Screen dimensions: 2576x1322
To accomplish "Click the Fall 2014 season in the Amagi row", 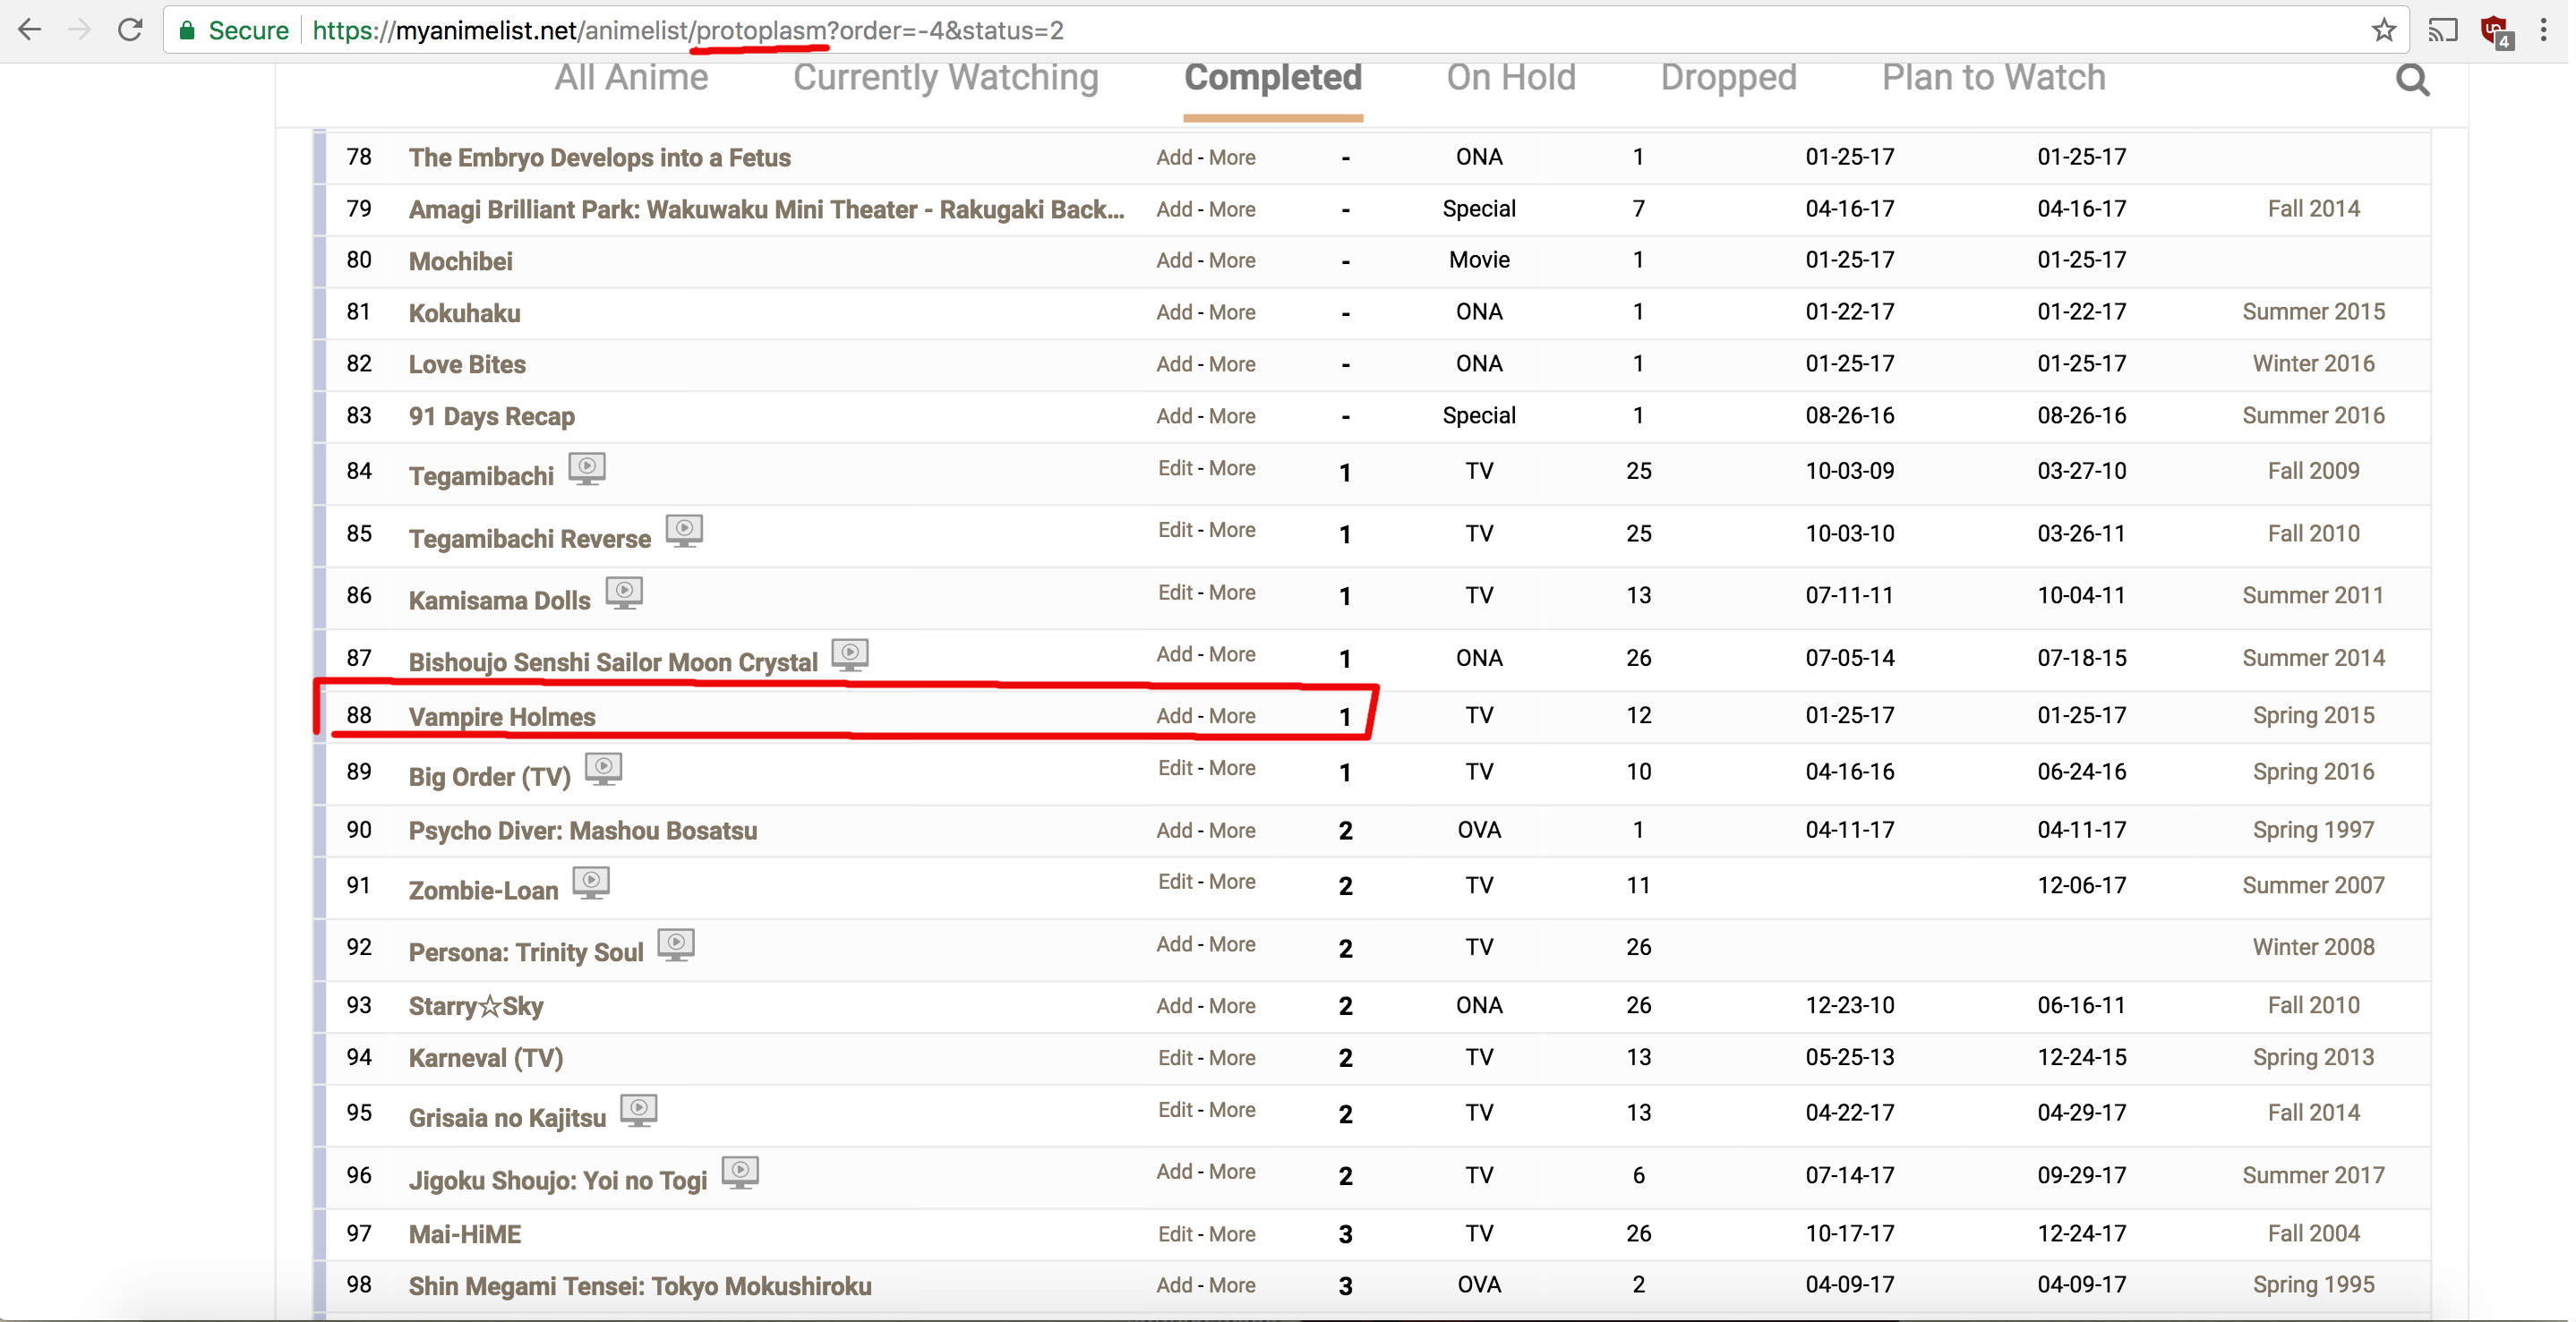I will tap(2313, 209).
